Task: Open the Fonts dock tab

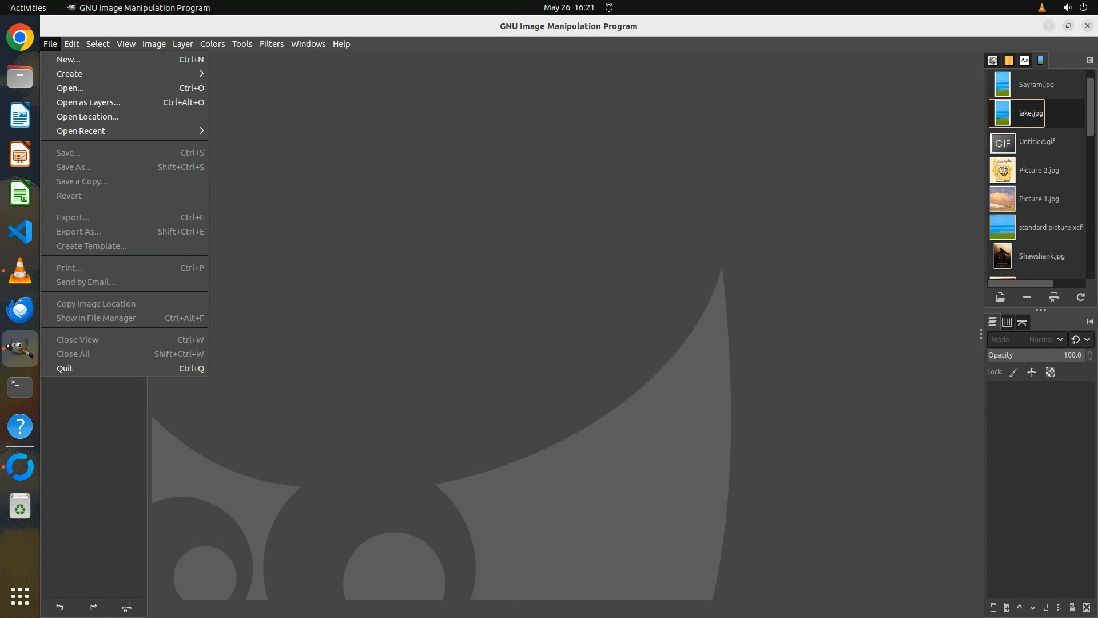Action: (x=1024, y=60)
